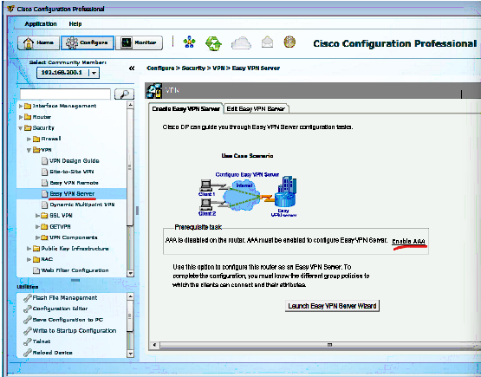This screenshot has width=481, height=377.
Task: Expand the SSL VPN folder
Action: [38, 216]
